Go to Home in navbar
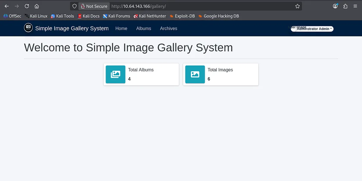The width and height of the screenshot is (362, 181). pyautogui.click(x=121, y=28)
